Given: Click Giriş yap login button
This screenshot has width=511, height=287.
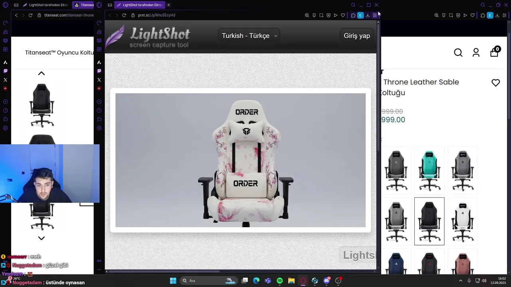Looking at the screenshot, I should [357, 36].
